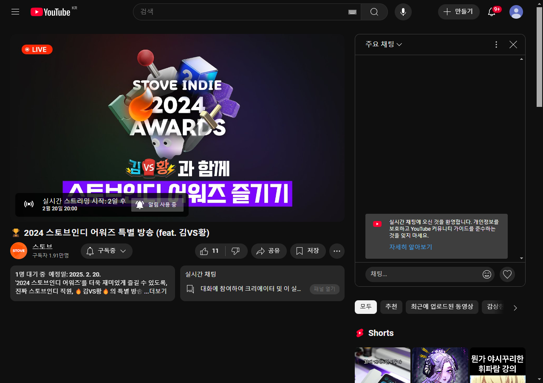Start voice search with microphone
Screen dimensions: 543x383
click(x=403, y=12)
